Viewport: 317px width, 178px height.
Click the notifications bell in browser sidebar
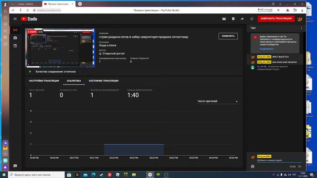tap(5, 11)
